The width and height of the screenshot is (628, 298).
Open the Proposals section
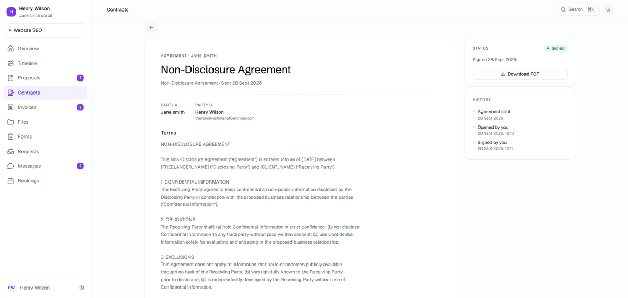click(x=46, y=78)
